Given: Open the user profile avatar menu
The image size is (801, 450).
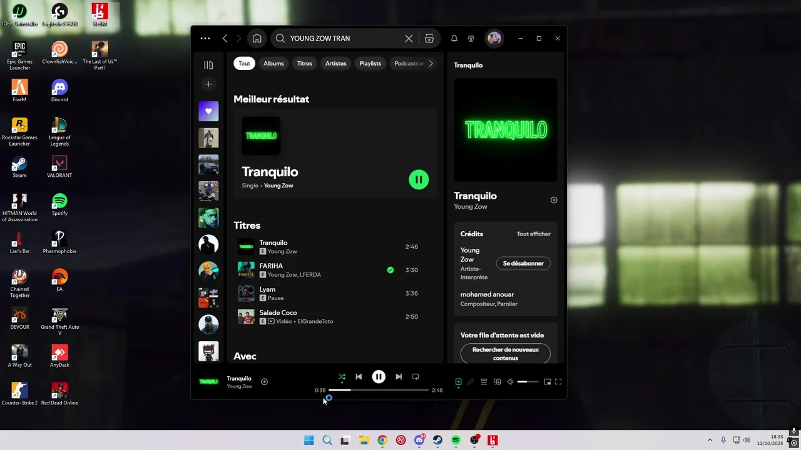Looking at the screenshot, I should point(494,38).
